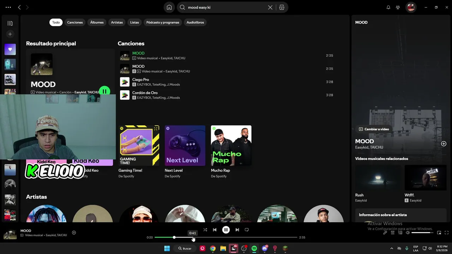452x254 pixels.
Task: Open the play queue icon
Action: 392,233
